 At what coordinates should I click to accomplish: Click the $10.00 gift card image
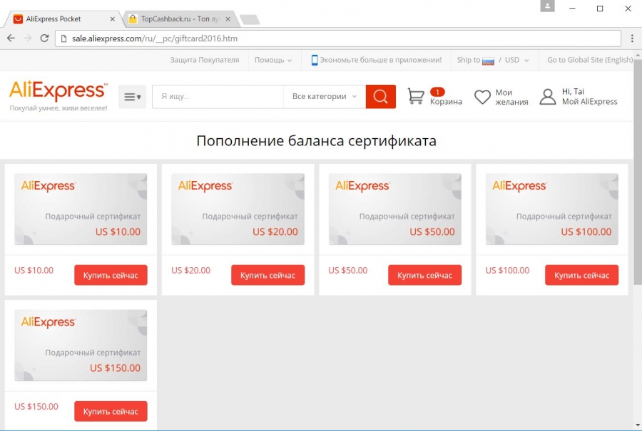tap(81, 209)
